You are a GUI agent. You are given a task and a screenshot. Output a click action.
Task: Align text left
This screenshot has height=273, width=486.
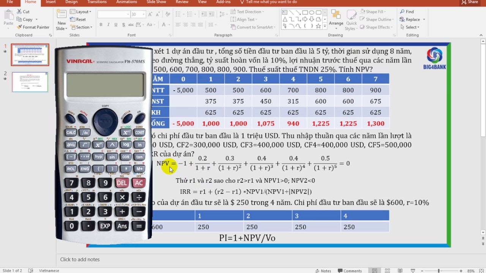(x=178, y=25)
